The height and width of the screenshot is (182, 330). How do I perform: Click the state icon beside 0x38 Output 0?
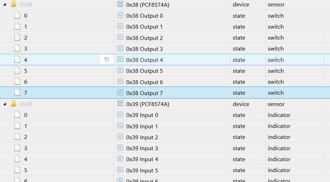120,16
